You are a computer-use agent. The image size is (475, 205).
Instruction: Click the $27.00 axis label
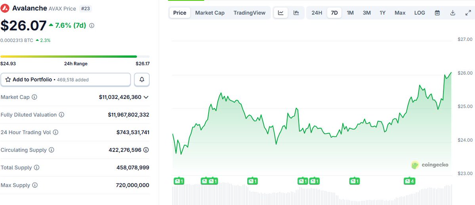(465, 39)
